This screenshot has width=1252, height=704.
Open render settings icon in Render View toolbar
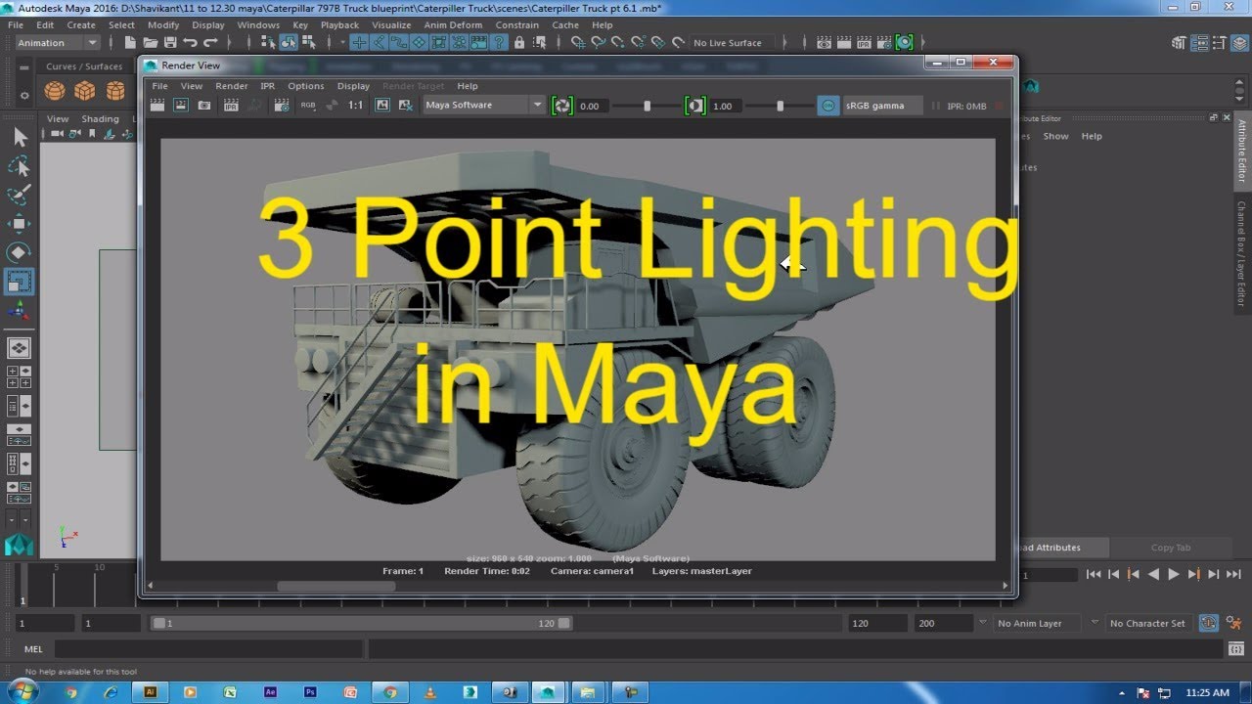tap(282, 106)
